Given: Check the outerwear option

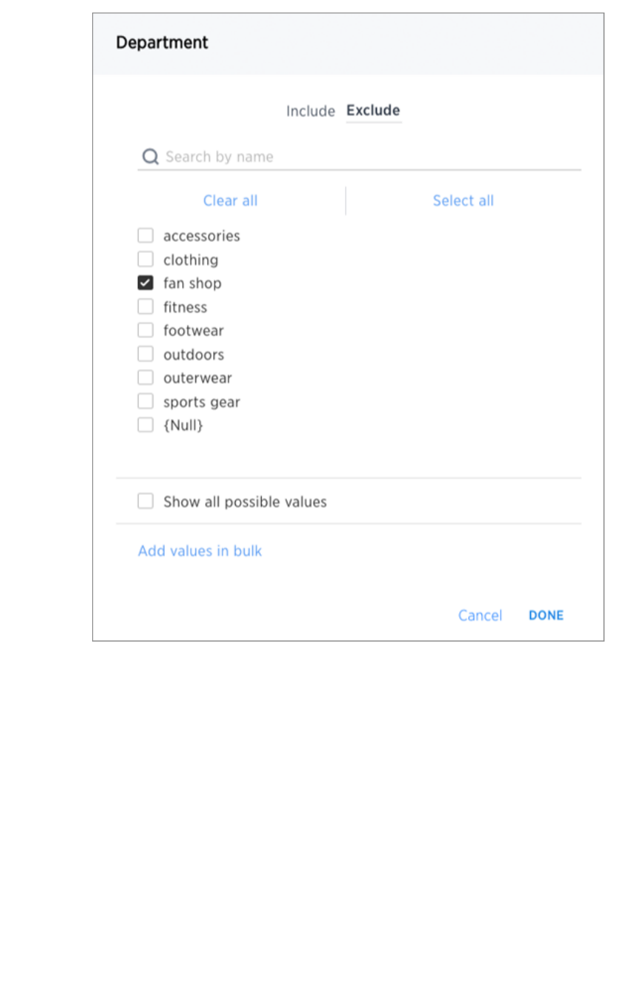Looking at the screenshot, I should (x=145, y=378).
